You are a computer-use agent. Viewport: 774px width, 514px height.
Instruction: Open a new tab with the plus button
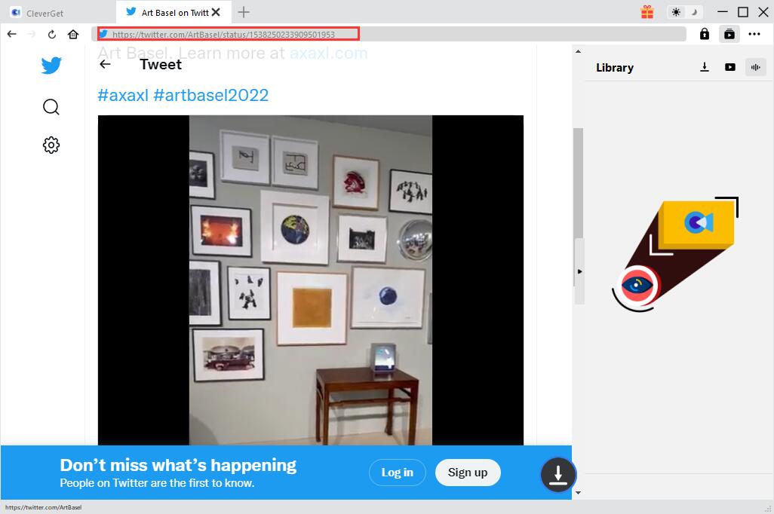tap(244, 12)
